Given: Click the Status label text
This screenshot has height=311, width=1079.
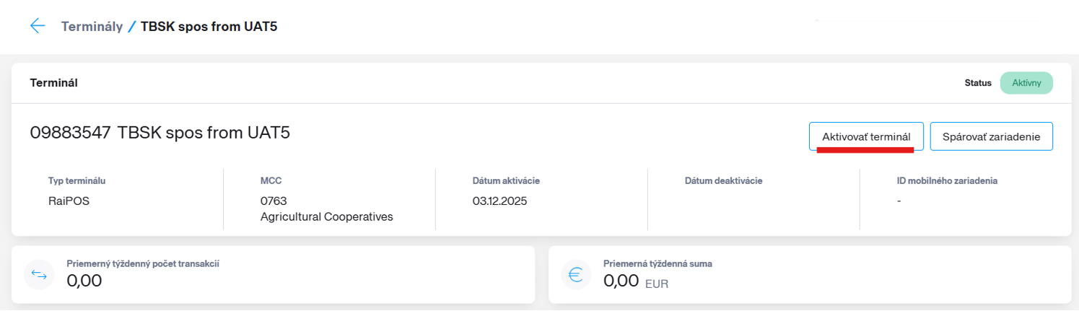Looking at the screenshot, I should 979,83.
